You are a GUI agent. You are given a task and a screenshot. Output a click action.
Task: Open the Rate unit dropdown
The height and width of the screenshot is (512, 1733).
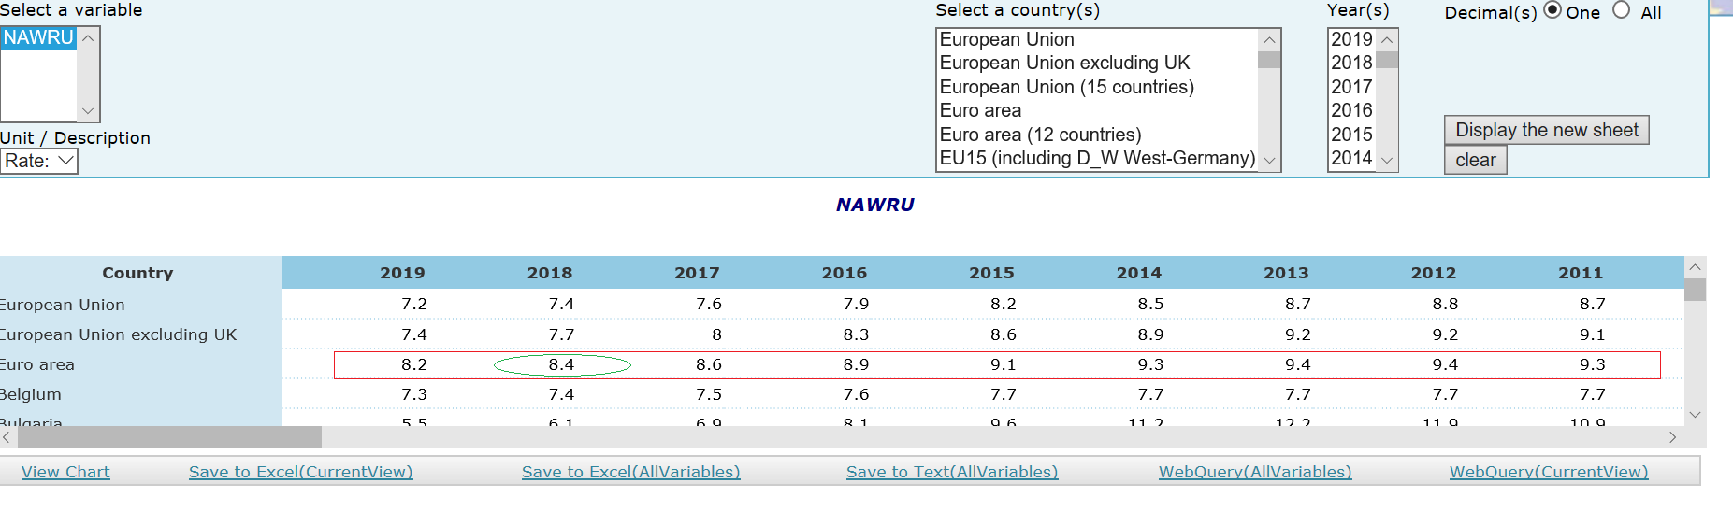point(38,161)
